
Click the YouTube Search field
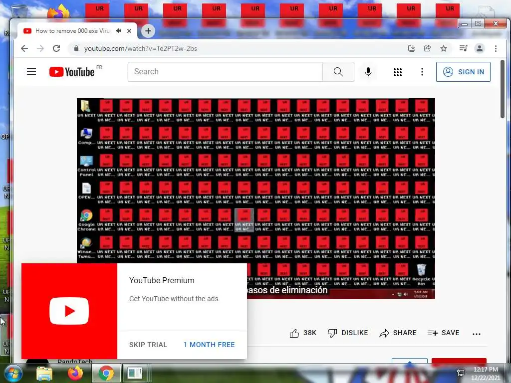[225, 72]
